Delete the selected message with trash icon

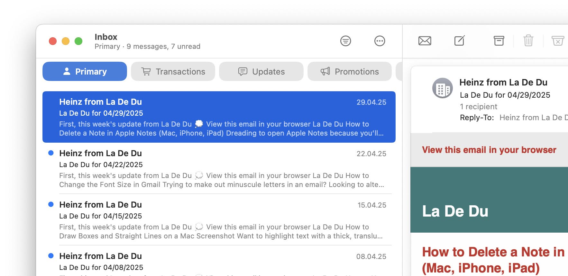coord(528,40)
